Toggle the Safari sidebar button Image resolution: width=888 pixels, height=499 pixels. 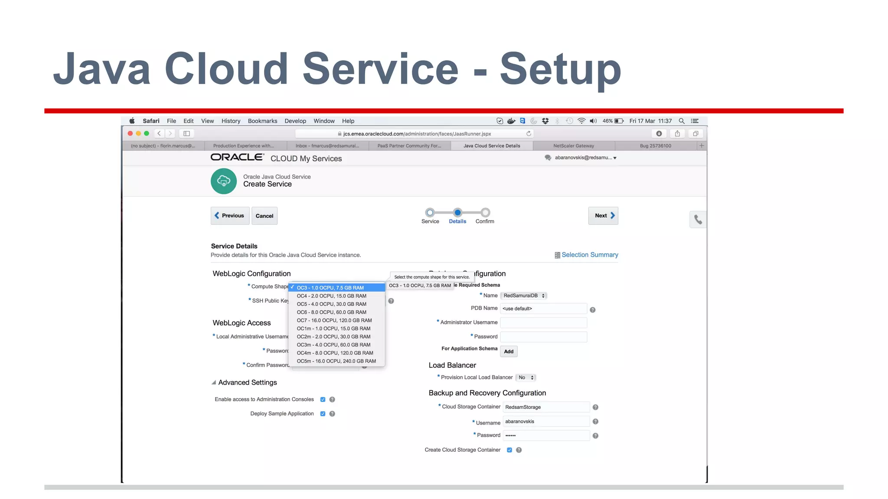click(x=187, y=133)
